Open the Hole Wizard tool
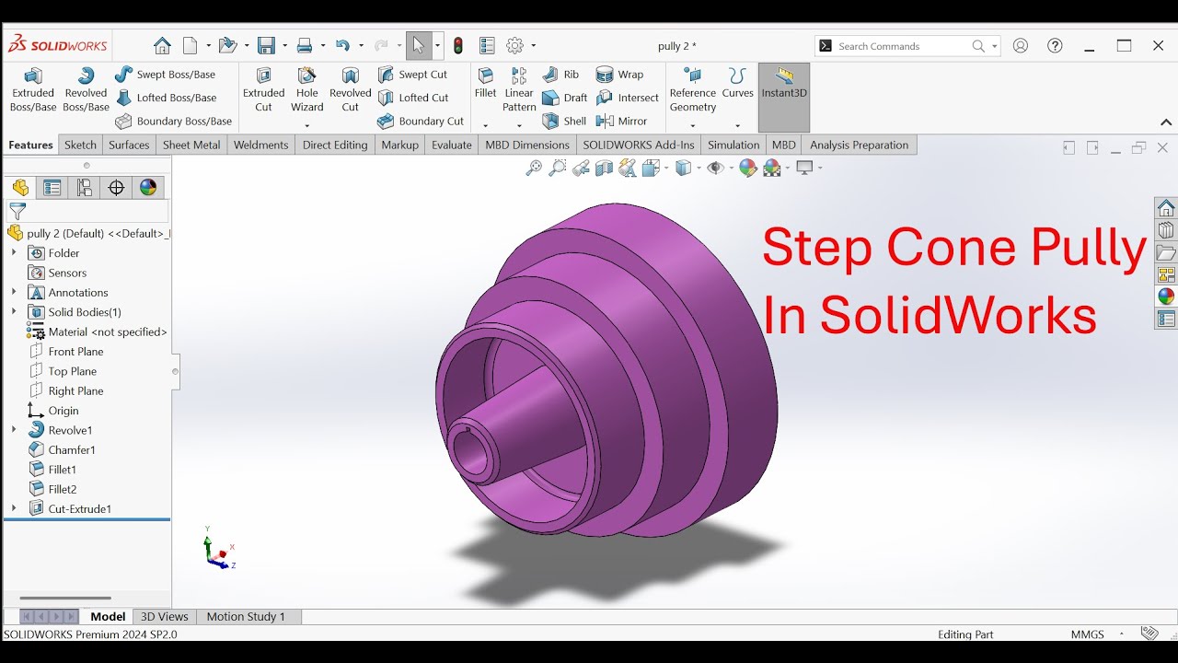1178x663 pixels. [x=307, y=90]
